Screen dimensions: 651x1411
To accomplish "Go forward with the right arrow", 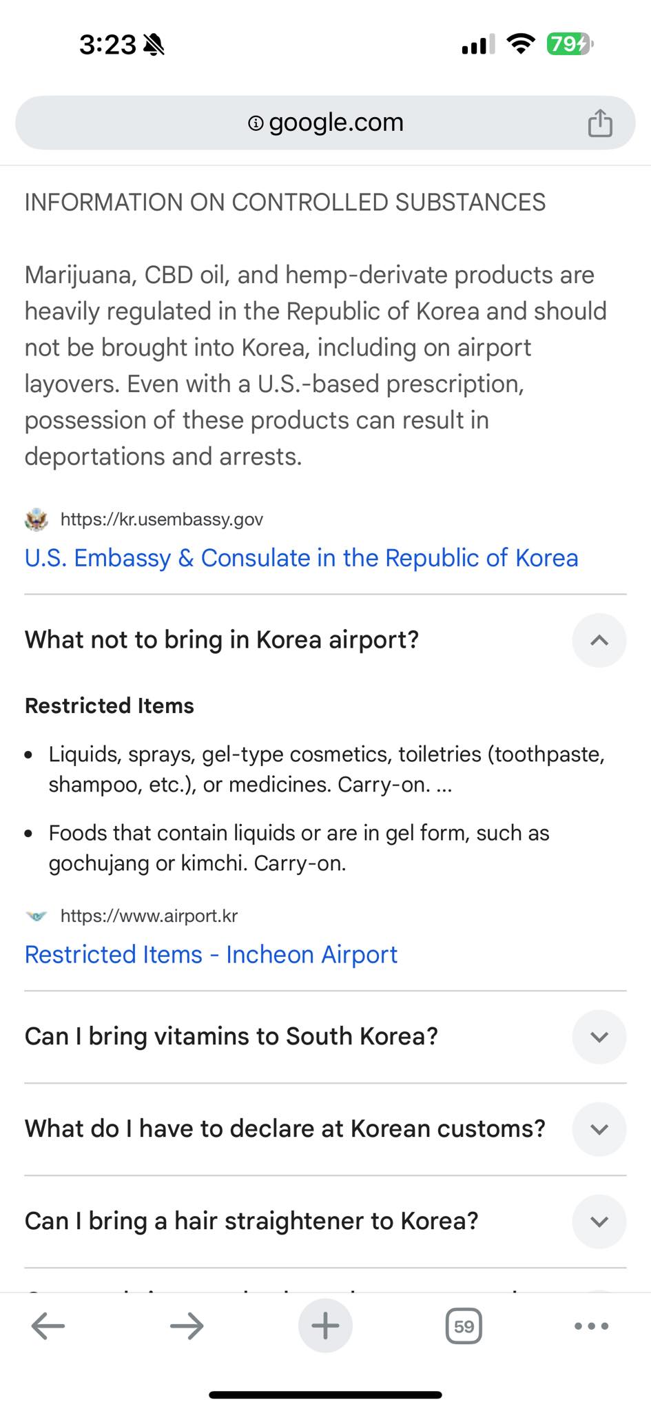I will tap(187, 1326).
